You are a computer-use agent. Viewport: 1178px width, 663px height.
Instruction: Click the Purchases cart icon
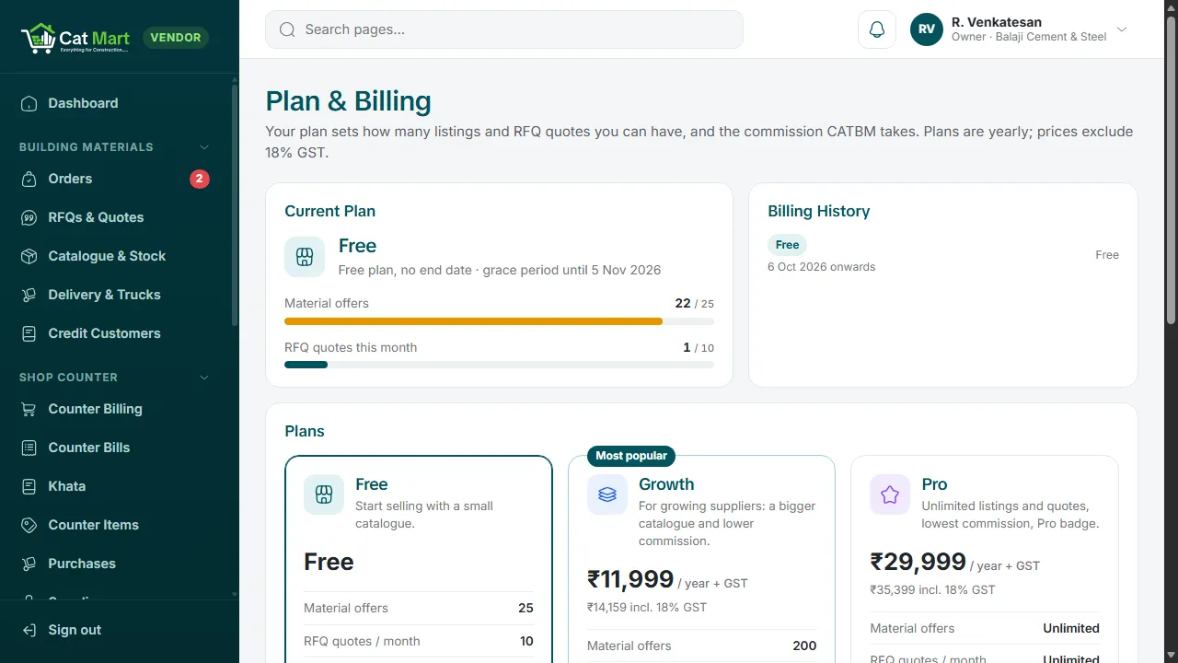click(29, 564)
